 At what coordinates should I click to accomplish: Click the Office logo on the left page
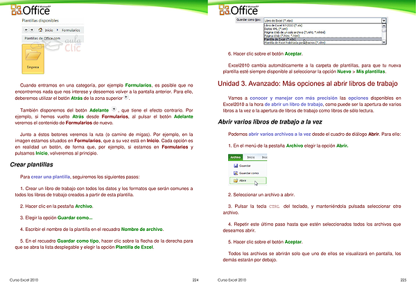pos(30,10)
